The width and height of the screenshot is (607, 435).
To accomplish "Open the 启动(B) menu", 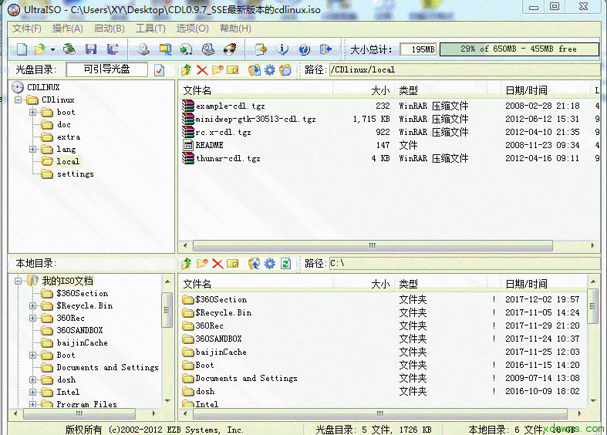I will [x=110, y=29].
